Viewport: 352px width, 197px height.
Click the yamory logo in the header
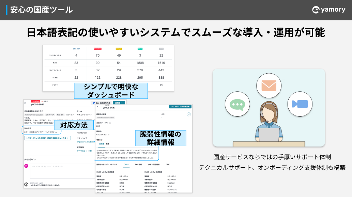(328, 10)
